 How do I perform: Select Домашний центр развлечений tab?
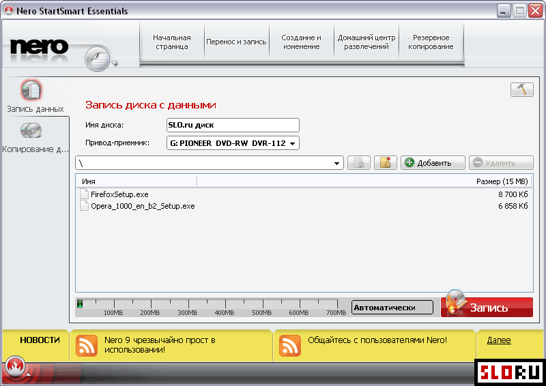pos(367,42)
